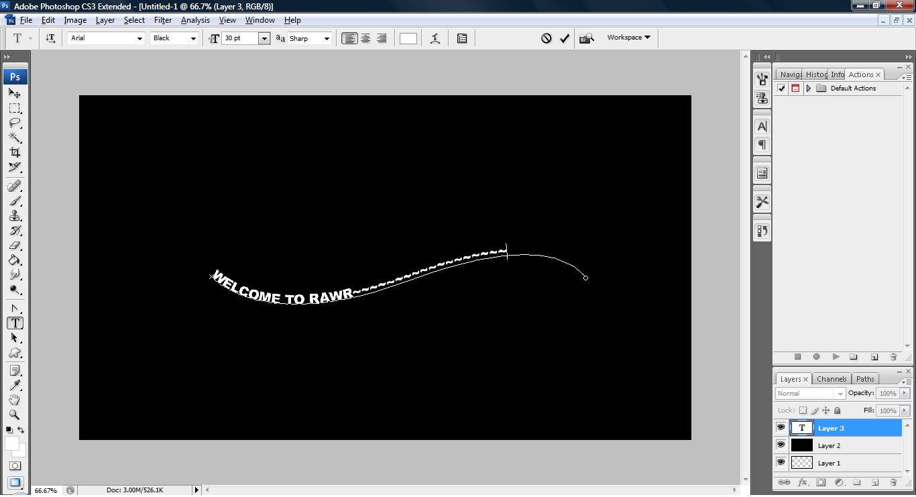This screenshot has width=916, height=497.
Task: Reset default foreground and background colors
Action: click(9, 430)
